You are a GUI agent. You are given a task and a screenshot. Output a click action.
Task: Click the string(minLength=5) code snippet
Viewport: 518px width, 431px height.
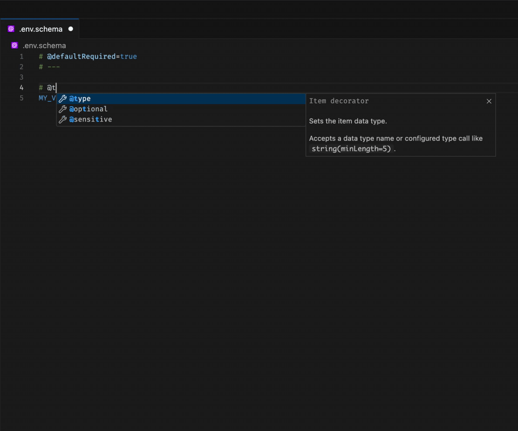(350, 149)
